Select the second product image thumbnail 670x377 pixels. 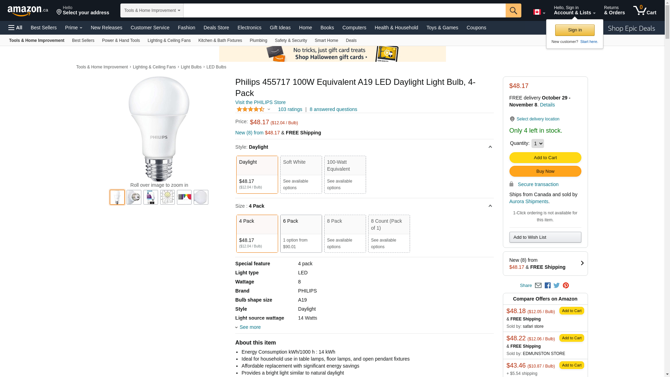click(x=134, y=197)
